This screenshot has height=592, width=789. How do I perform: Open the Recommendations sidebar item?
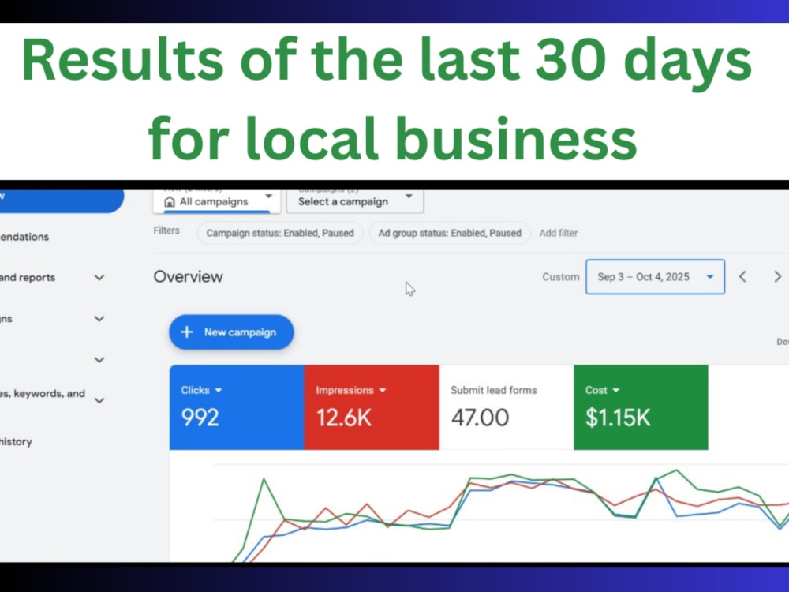(24, 237)
